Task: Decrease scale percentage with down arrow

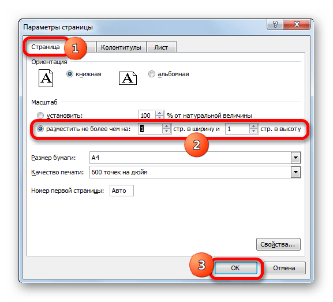Action: (x=160, y=118)
